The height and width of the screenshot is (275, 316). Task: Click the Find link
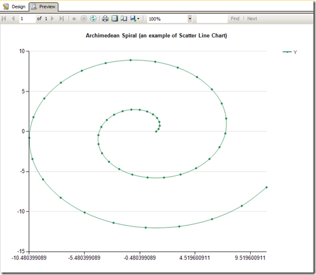pos(235,19)
